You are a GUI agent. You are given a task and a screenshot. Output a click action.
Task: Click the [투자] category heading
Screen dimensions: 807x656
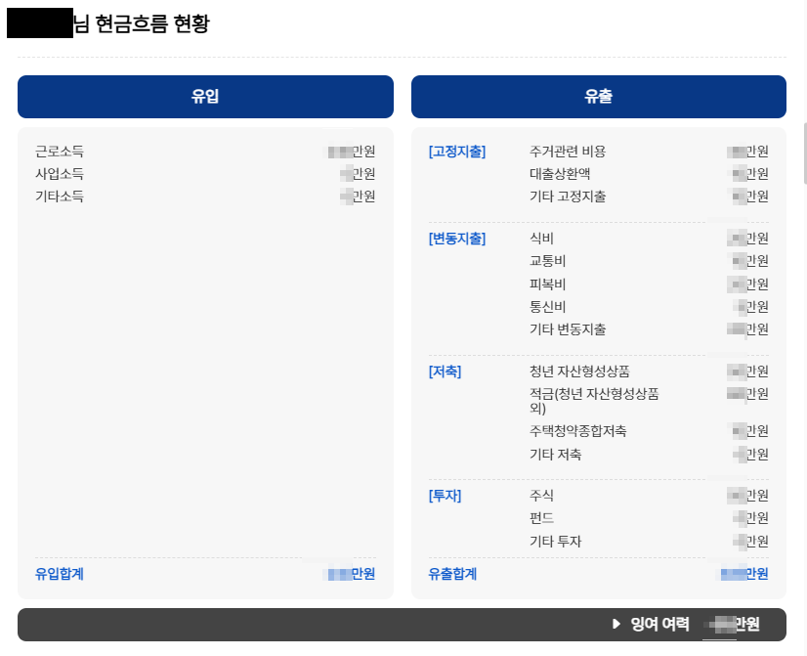[445, 496]
